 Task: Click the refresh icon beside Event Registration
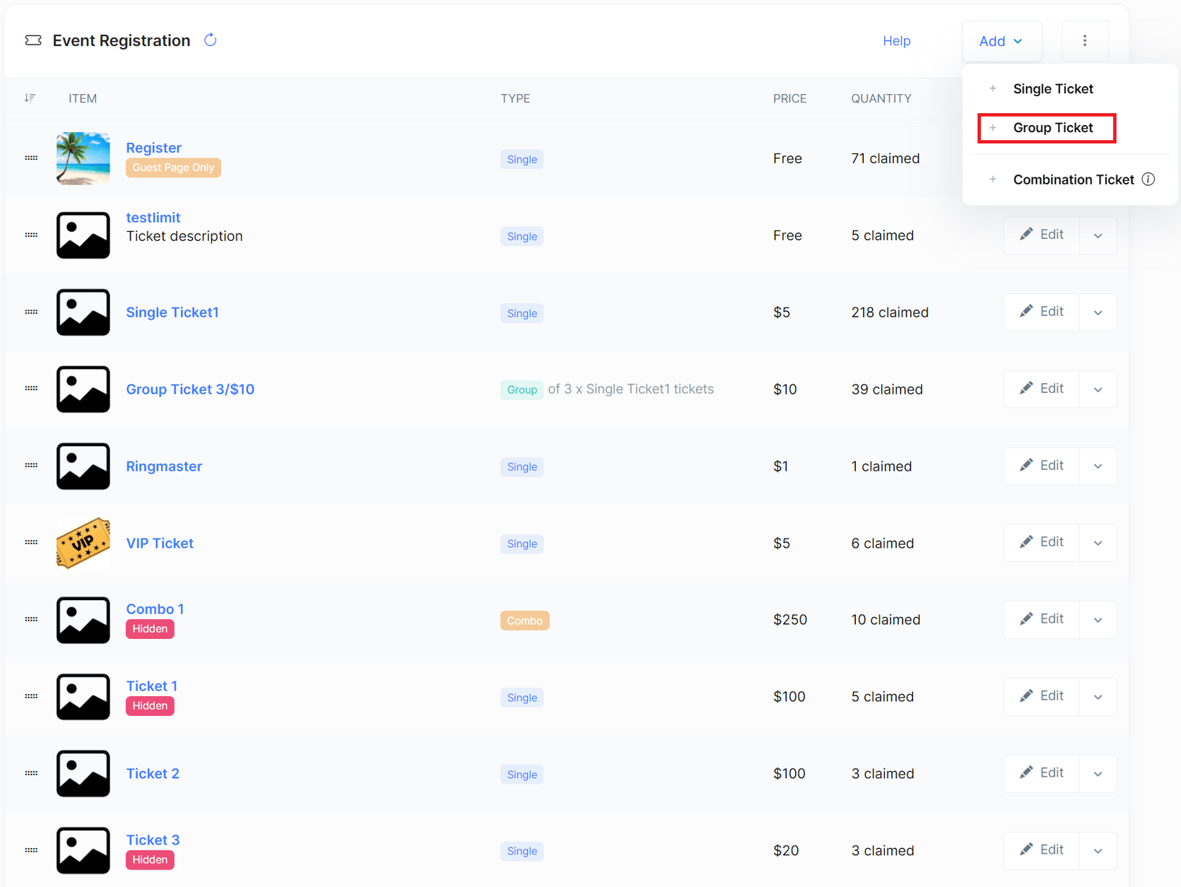click(210, 40)
